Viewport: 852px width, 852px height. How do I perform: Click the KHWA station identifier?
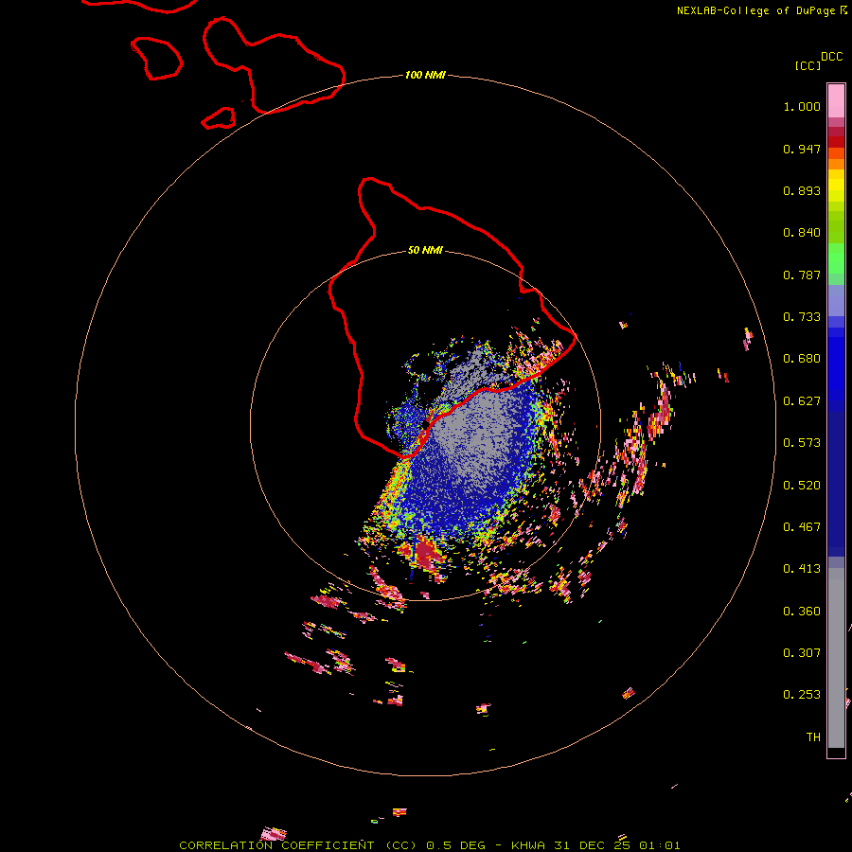click(x=528, y=845)
